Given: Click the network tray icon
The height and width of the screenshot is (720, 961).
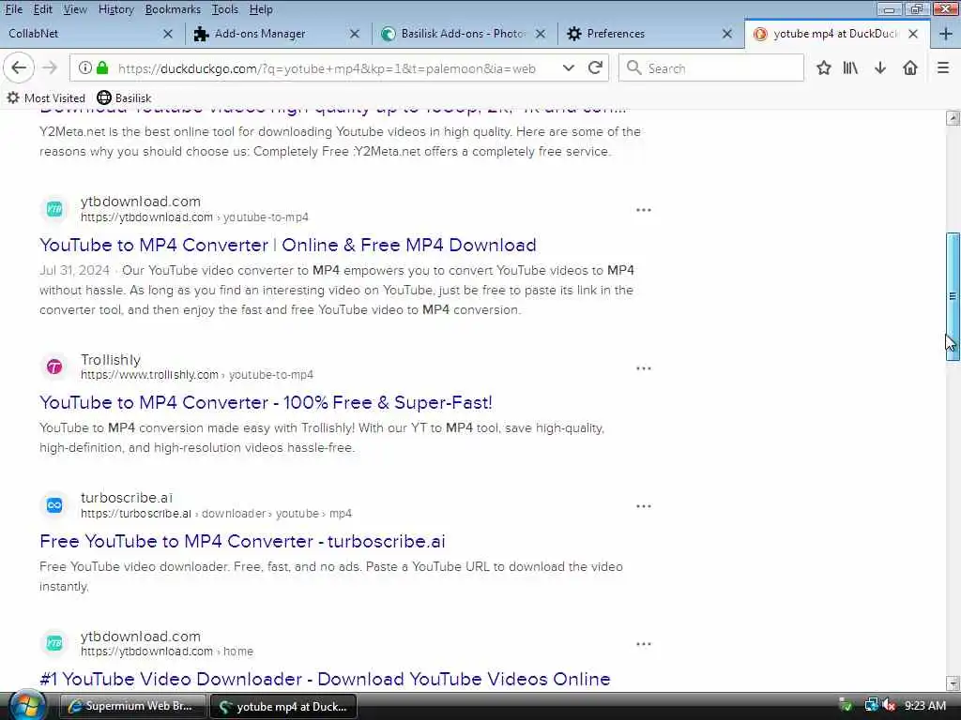Looking at the screenshot, I should pyautogui.click(x=871, y=706).
